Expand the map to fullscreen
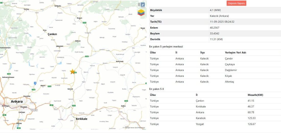281x133 pixels. 143,5
